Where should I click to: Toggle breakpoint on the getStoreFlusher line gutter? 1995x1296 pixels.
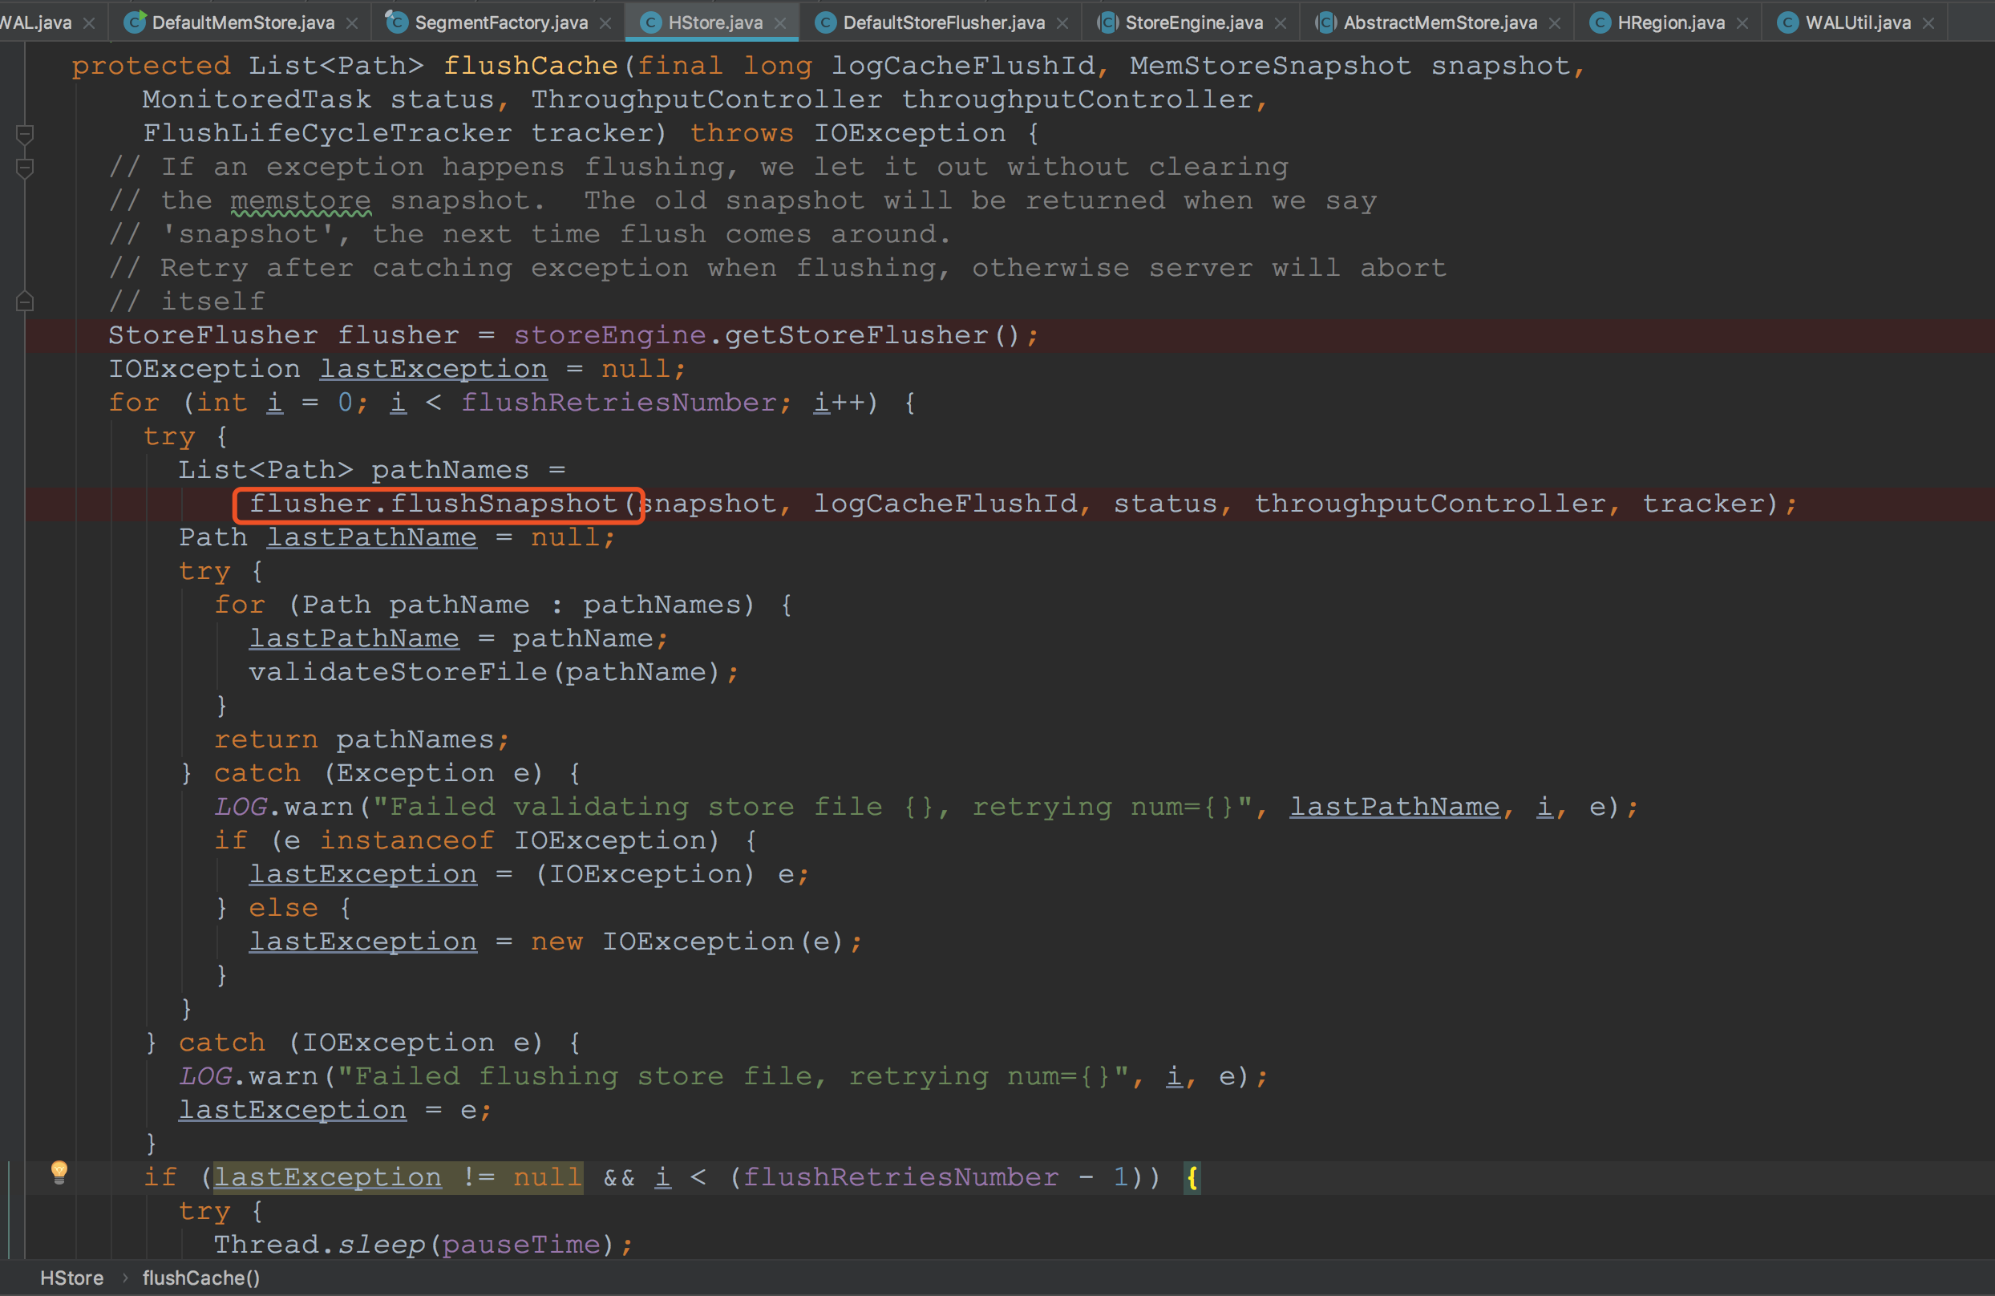(12, 335)
